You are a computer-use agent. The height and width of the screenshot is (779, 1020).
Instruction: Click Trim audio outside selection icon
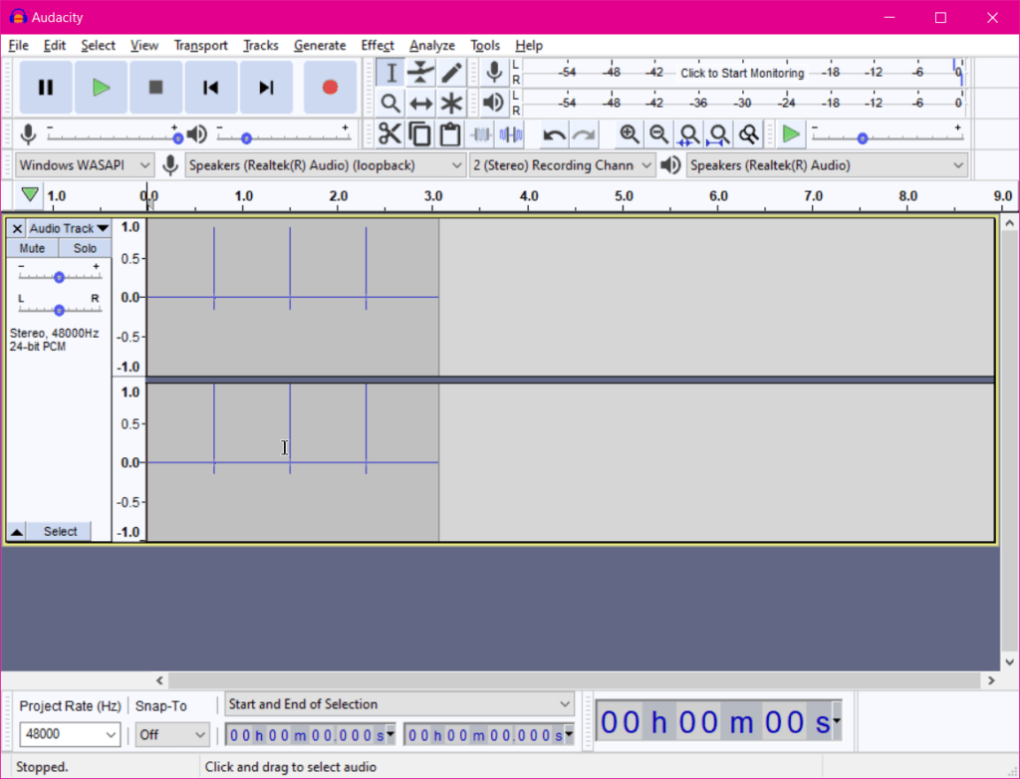[481, 134]
